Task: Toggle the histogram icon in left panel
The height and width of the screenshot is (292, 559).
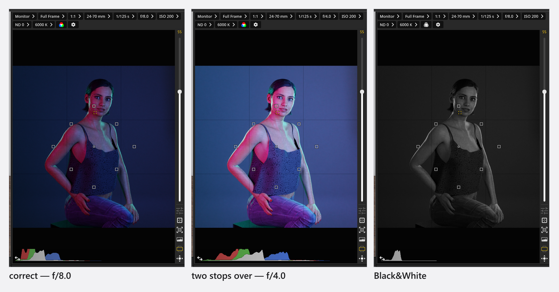Action: click(180, 239)
